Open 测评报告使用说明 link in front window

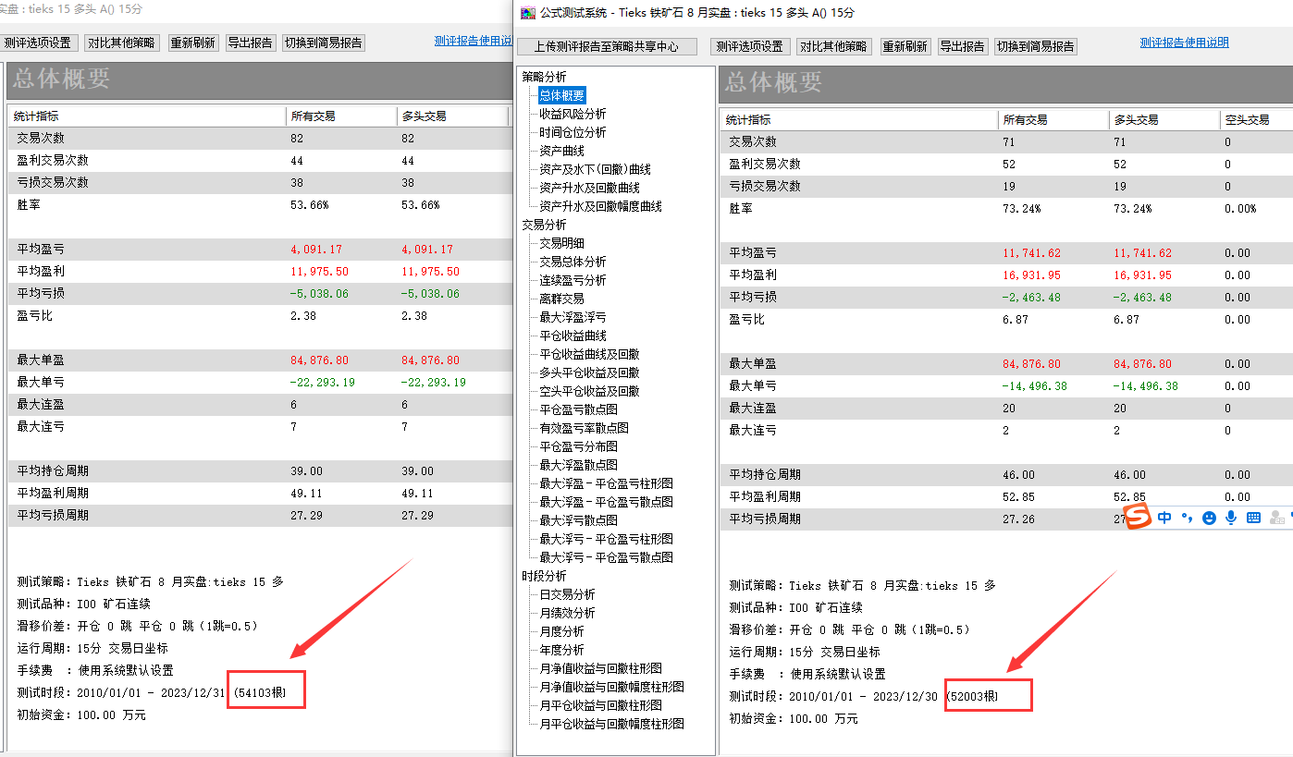tap(1185, 43)
